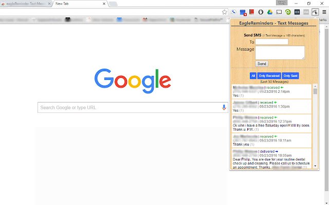The image size is (329, 205).
Task: Click the greyed-out extension icon
Action: 306,12
